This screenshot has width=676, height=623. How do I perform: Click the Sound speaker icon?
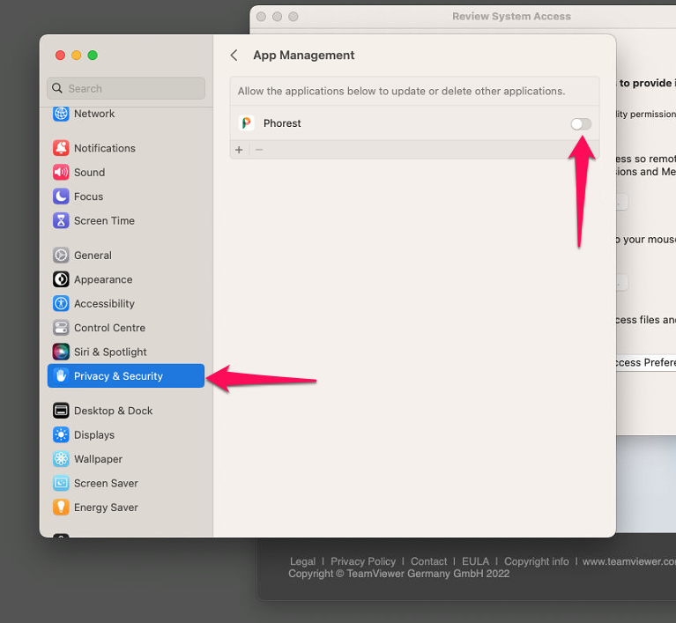click(x=61, y=173)
